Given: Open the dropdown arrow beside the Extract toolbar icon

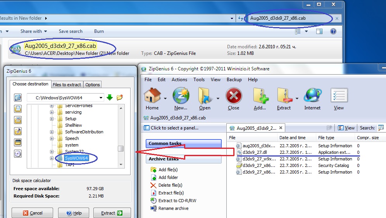Looking at the screenshot, I should coord(297,99).
